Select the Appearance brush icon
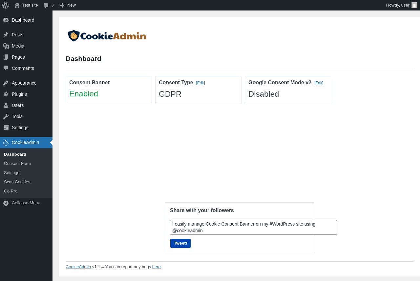Viewport: 420px width, 281px height. [6, 83]
